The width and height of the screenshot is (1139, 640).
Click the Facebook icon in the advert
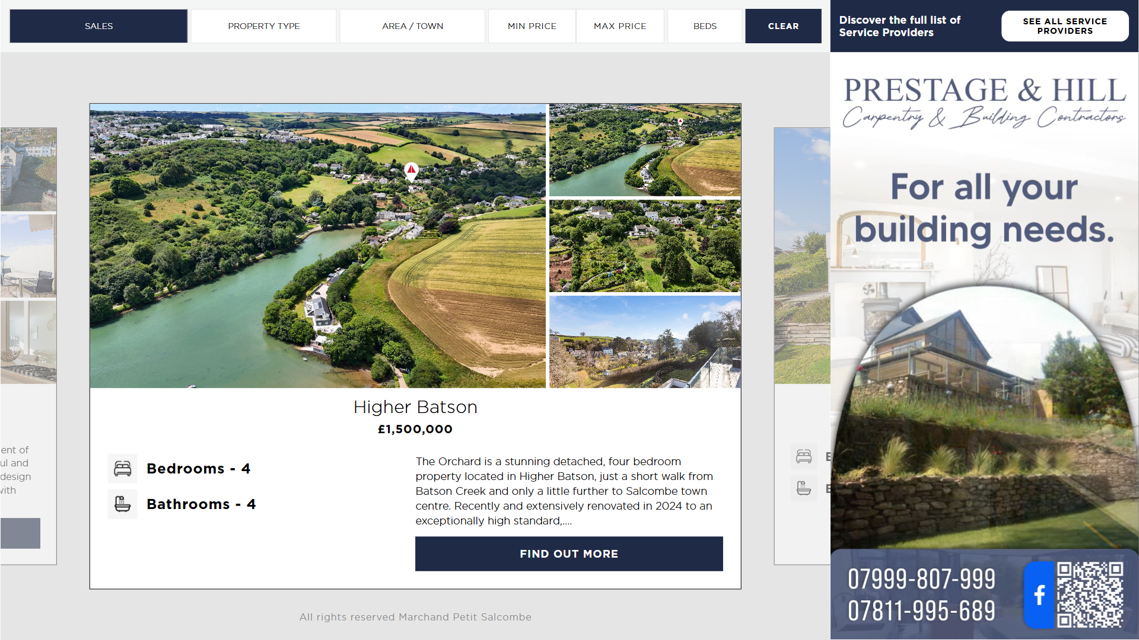[x=1039, y=594]
